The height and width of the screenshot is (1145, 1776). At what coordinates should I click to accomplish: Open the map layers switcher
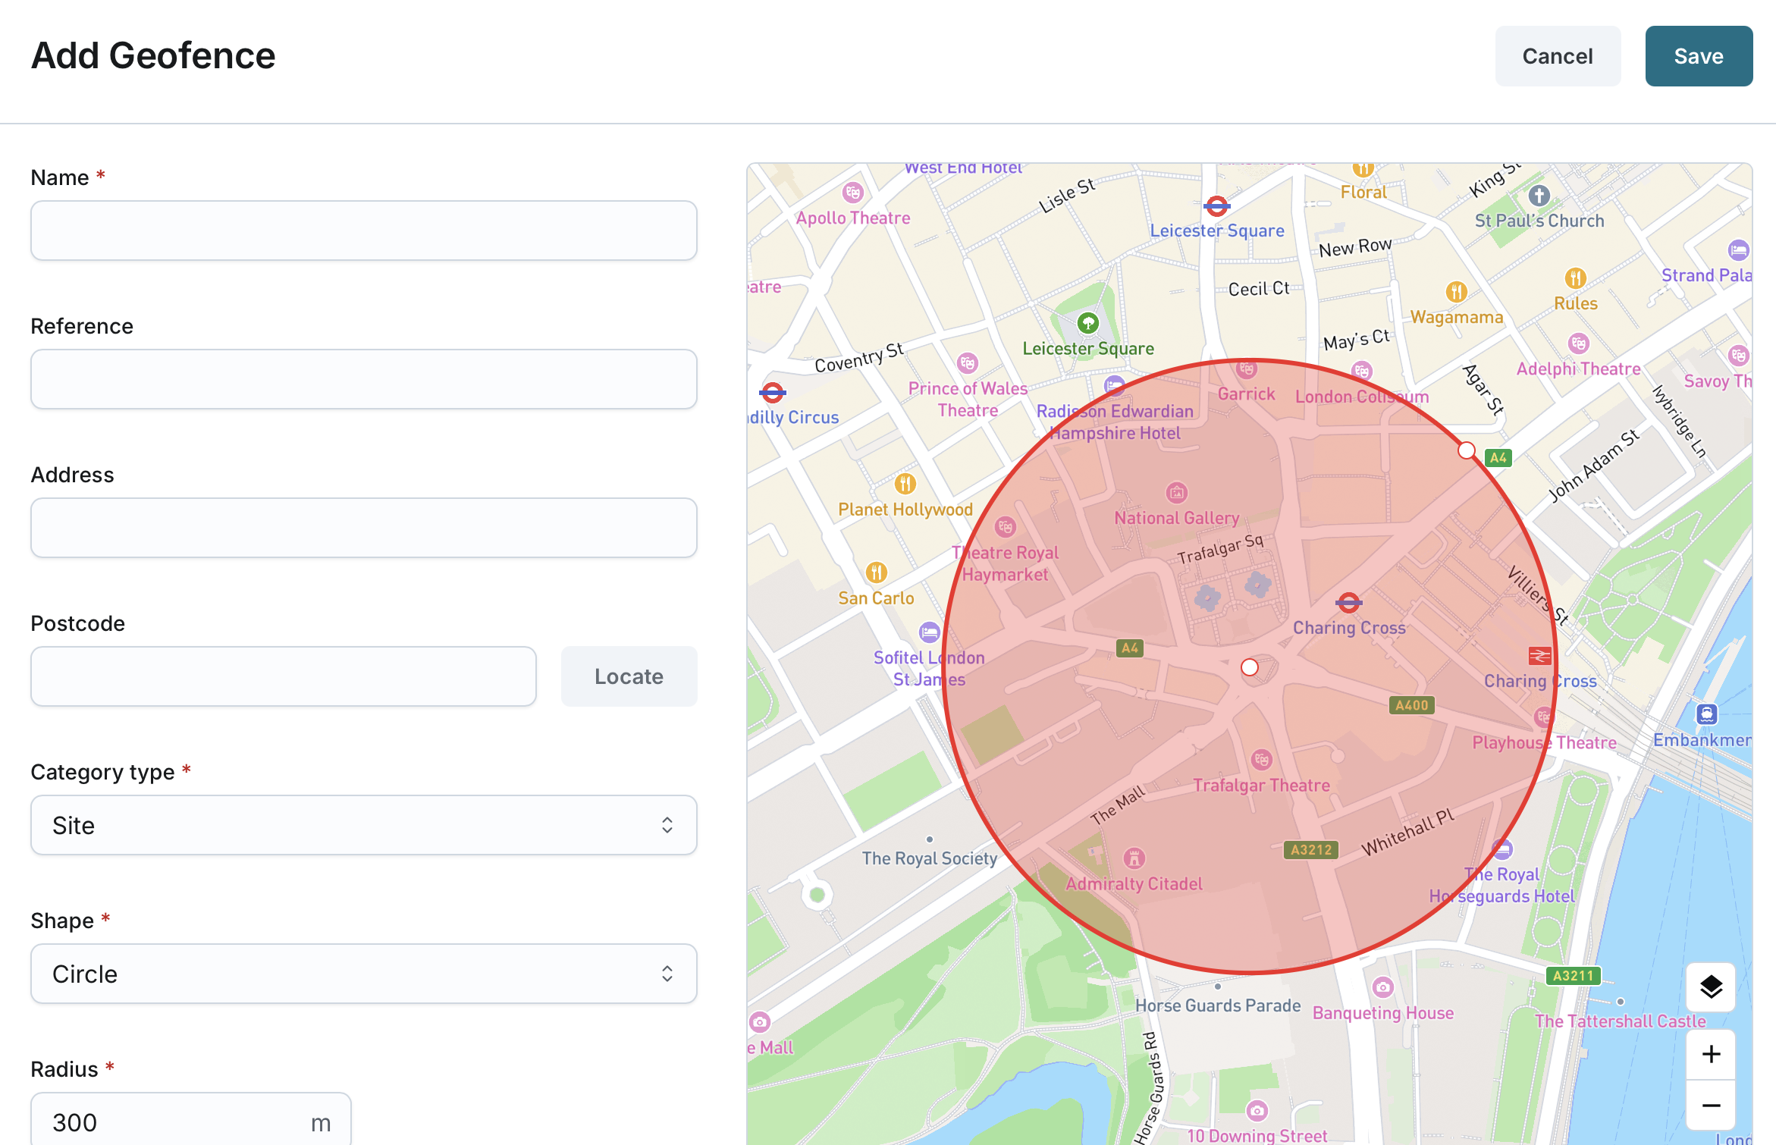point(1711,987)
